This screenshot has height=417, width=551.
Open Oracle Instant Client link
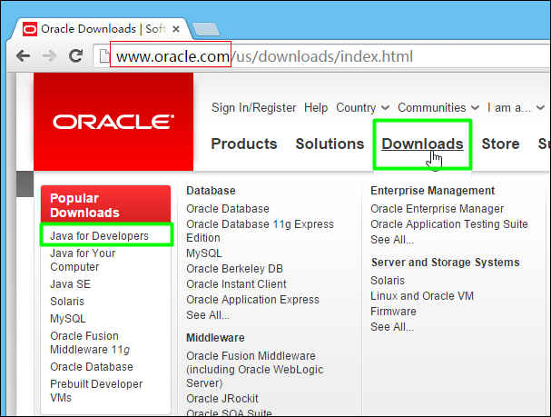tap(237, 284)
